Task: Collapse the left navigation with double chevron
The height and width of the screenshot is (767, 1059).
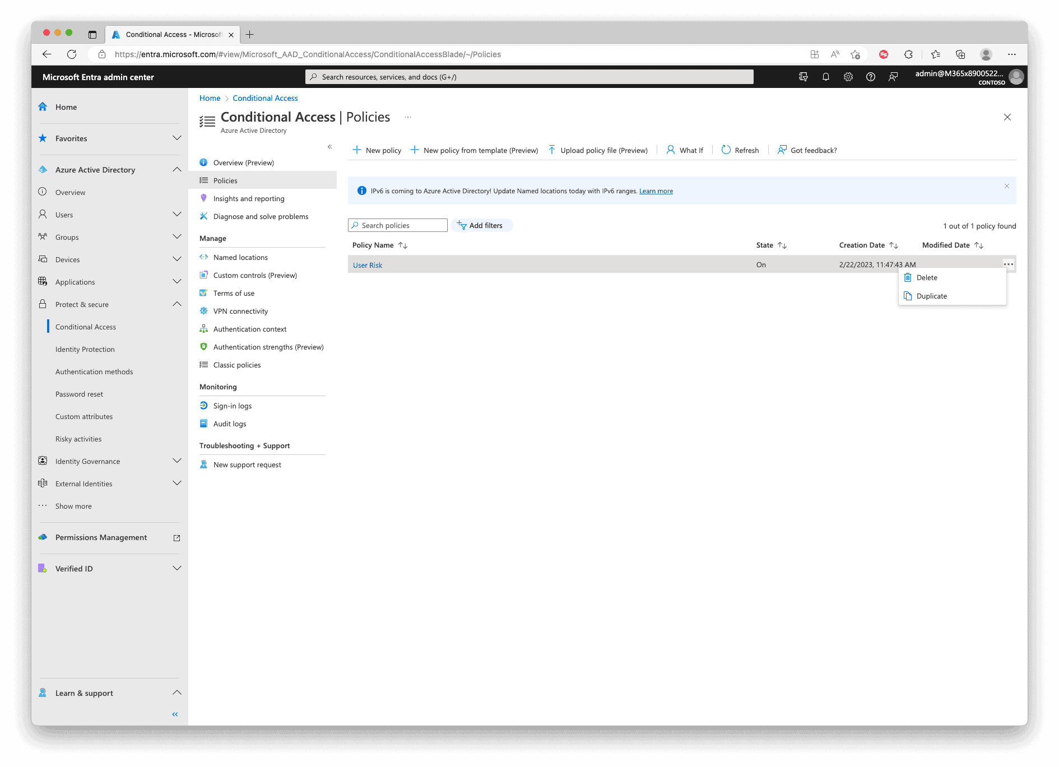Action: click(175, 714)
